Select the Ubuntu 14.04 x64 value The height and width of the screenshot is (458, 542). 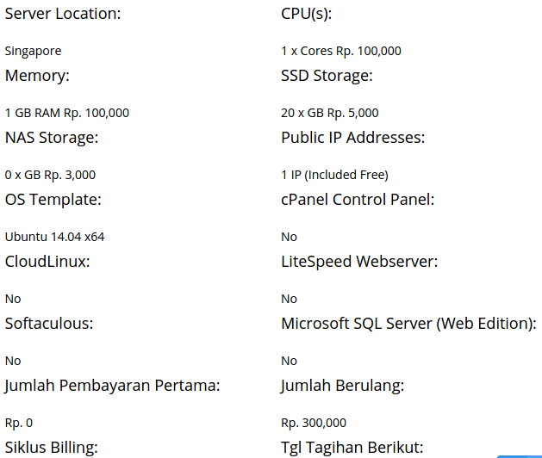[54, 237]
